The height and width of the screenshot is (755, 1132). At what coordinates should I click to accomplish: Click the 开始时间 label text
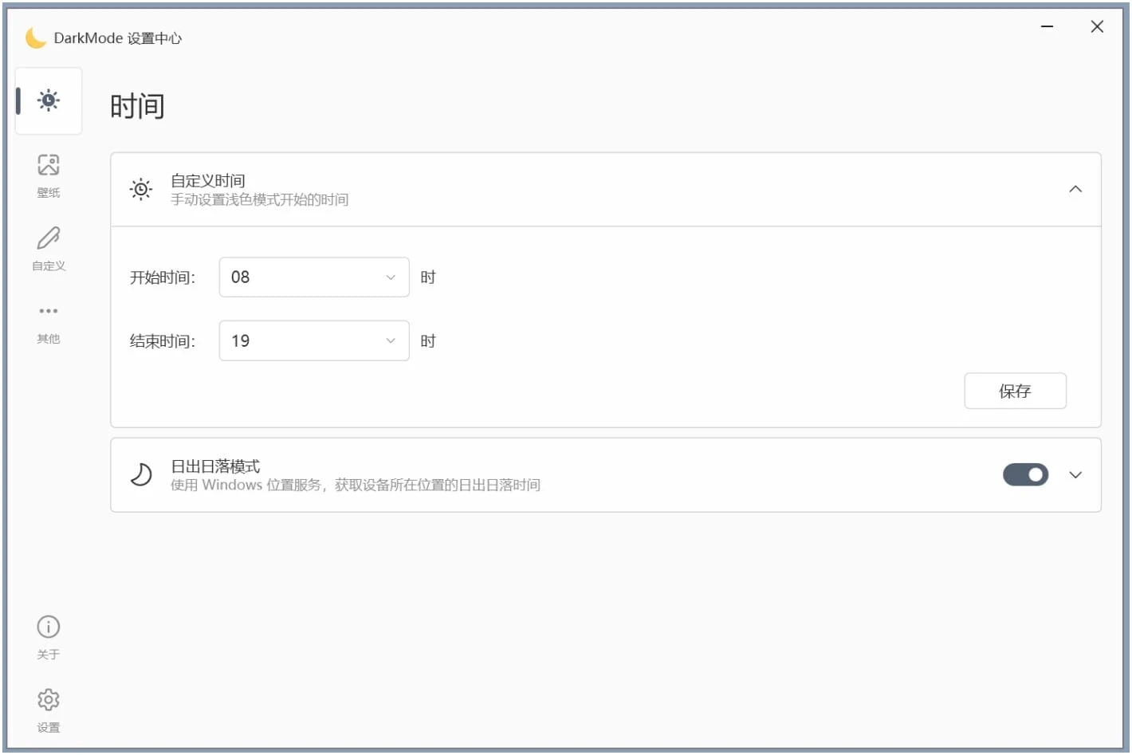click(x=163, y=277)
